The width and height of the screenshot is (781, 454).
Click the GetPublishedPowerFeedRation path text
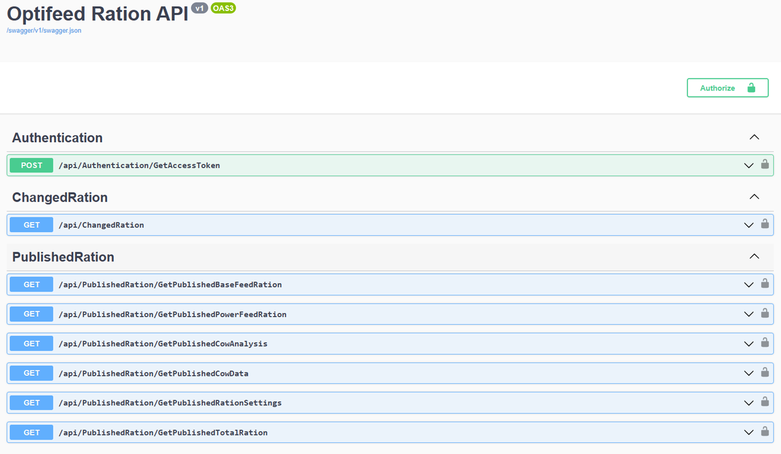tap(173, 314)
